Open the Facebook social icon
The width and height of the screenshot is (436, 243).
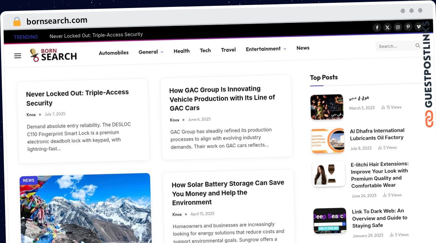click(377, 28)
